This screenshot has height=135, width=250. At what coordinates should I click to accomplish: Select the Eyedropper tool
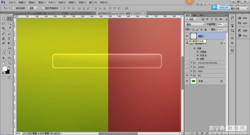(x=10, y=28)
